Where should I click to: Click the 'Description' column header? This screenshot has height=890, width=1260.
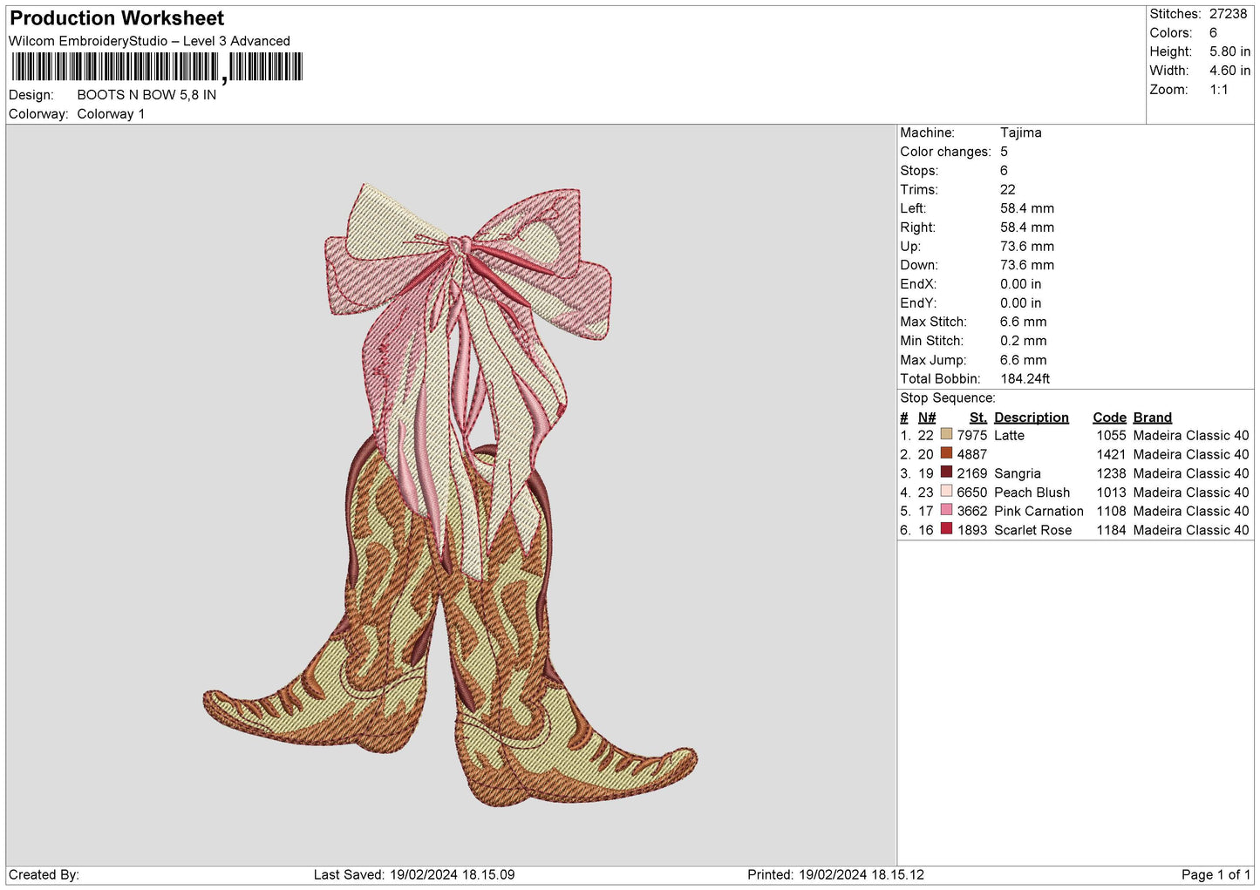[x=1031, y=418]
